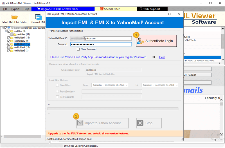The width and height of the screenshot is (225, 148).
Task: Toggle Show Password checkbox
Action: tap(78, 49)
